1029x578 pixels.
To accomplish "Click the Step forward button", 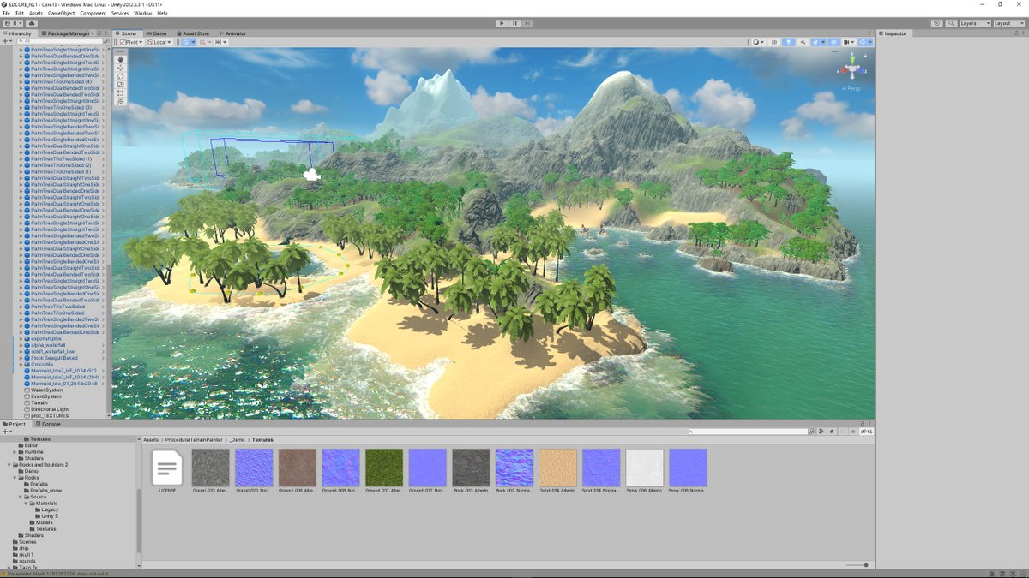I will point(527,23).
